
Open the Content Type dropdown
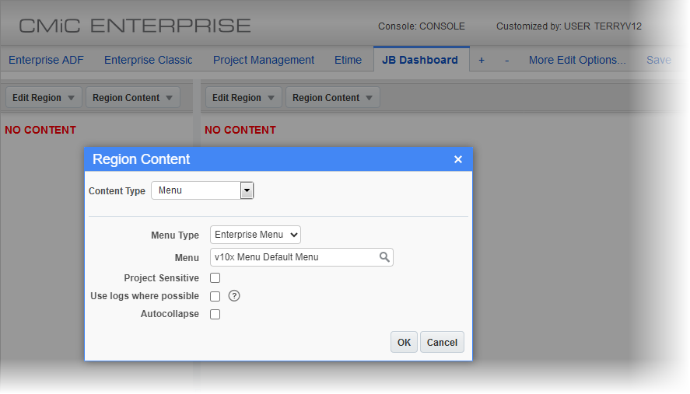[x=247, y=190]
